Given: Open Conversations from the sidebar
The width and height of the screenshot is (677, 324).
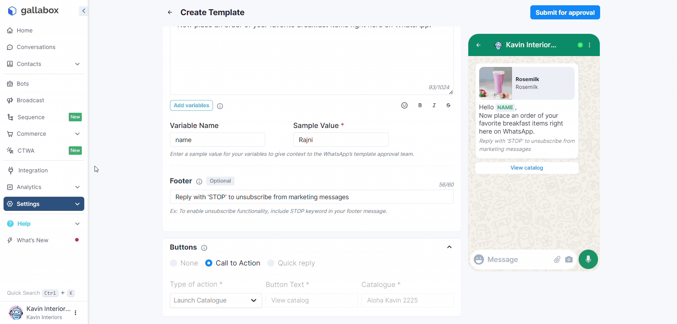Looking at the screenshot, I should [36, 47].
